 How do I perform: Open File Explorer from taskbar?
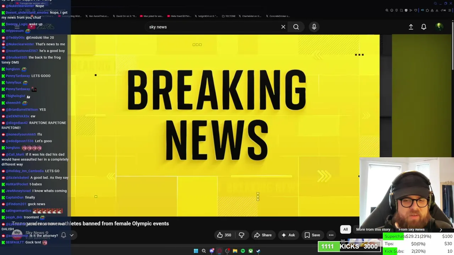tap(235, 251)
